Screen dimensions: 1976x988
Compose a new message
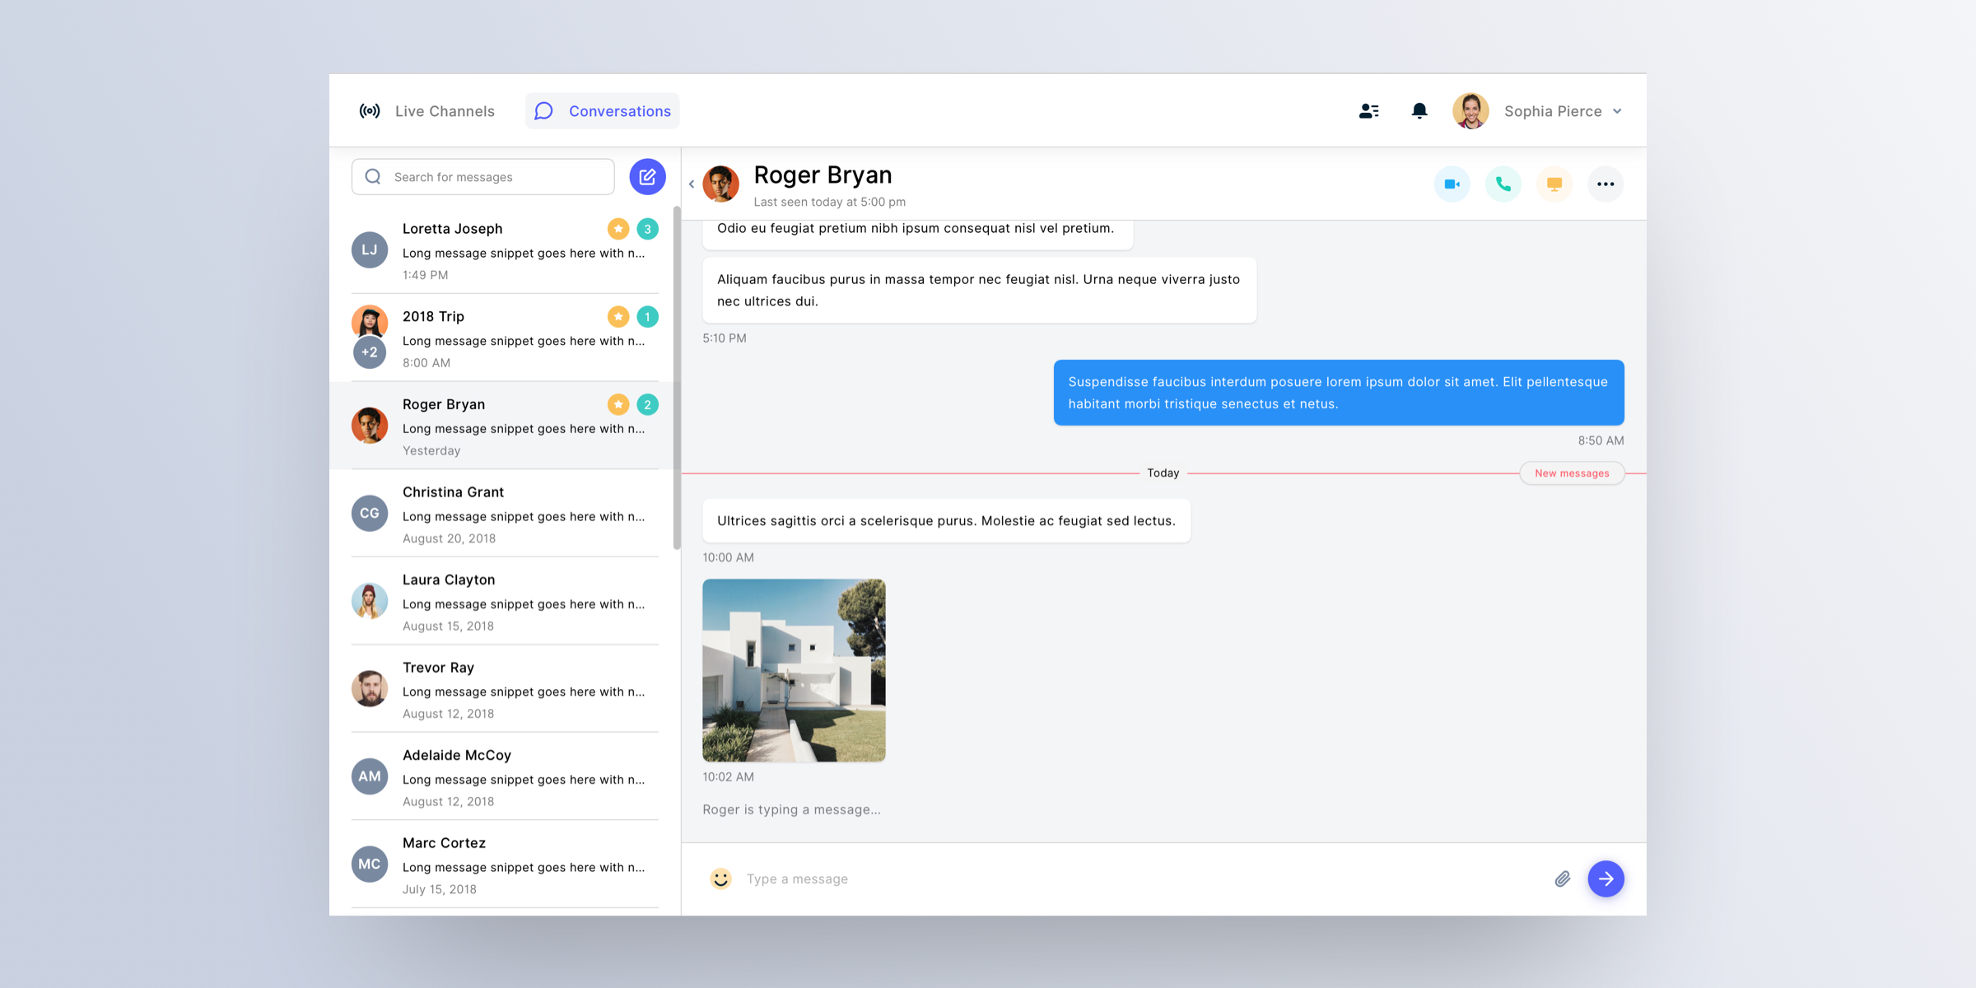pyautogui.click(x=648, y=177)
